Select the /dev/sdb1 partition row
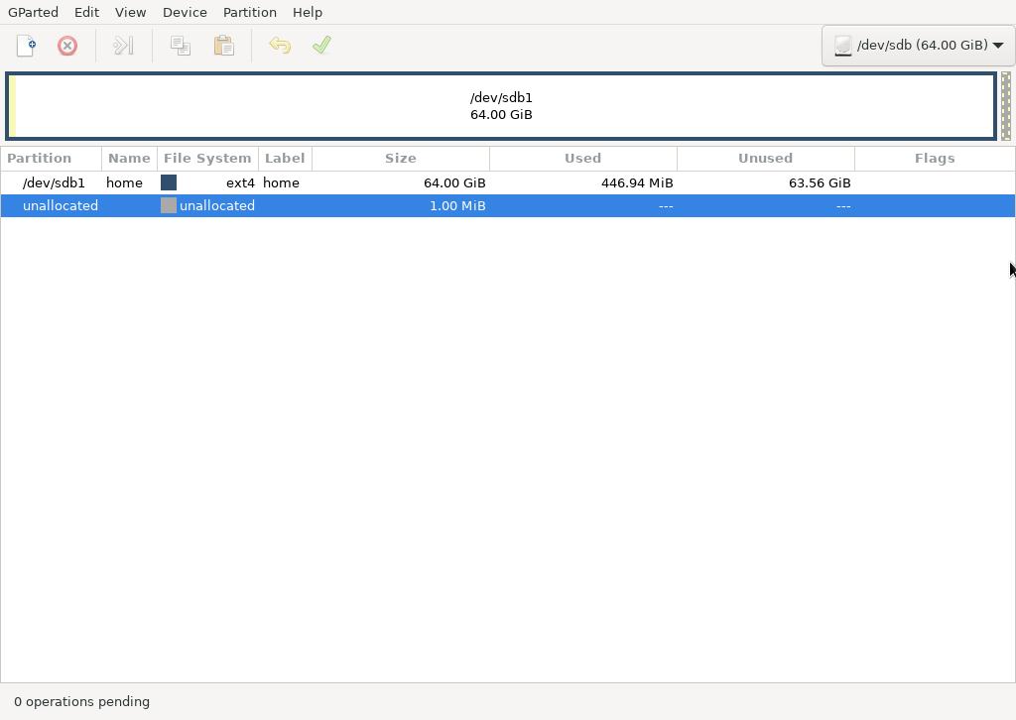The width and height of the screenshot is (1016, 720). point(507,183)
